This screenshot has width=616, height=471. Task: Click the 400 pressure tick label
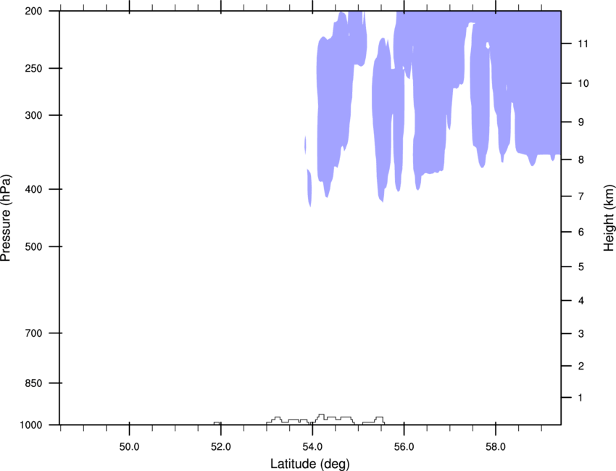pos(33,189)
